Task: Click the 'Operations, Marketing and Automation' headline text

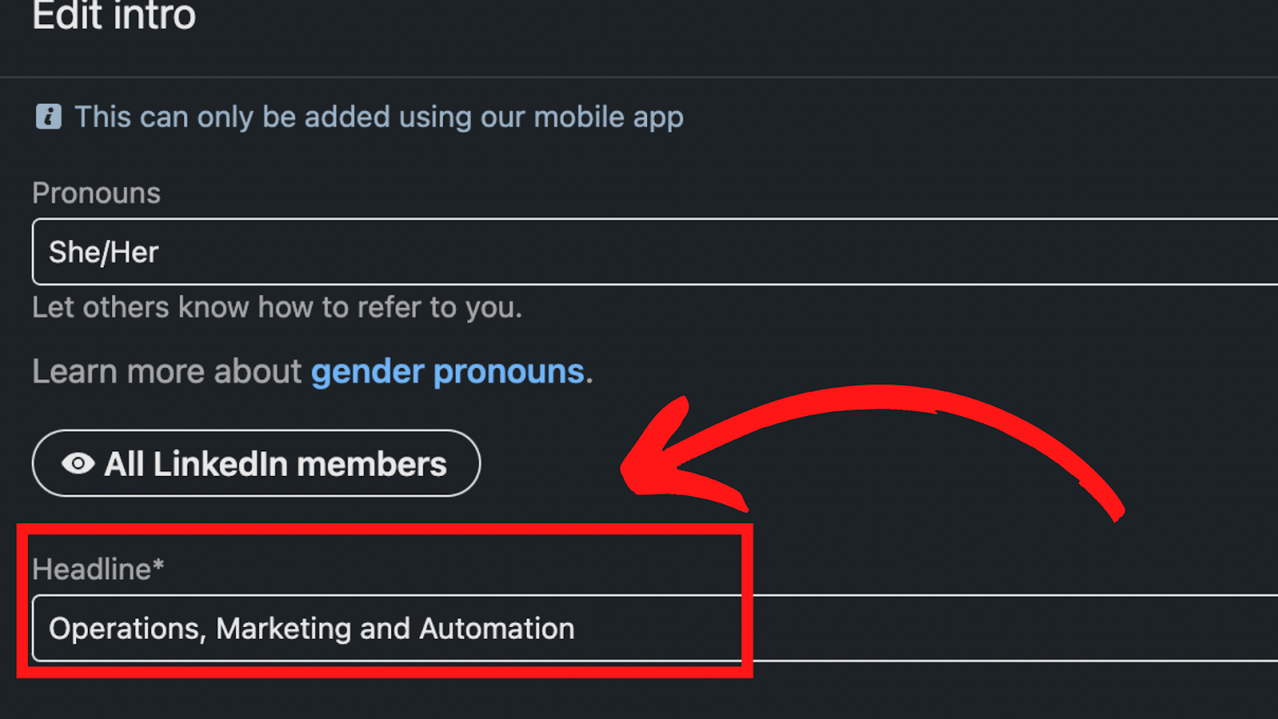Action: 312,629
